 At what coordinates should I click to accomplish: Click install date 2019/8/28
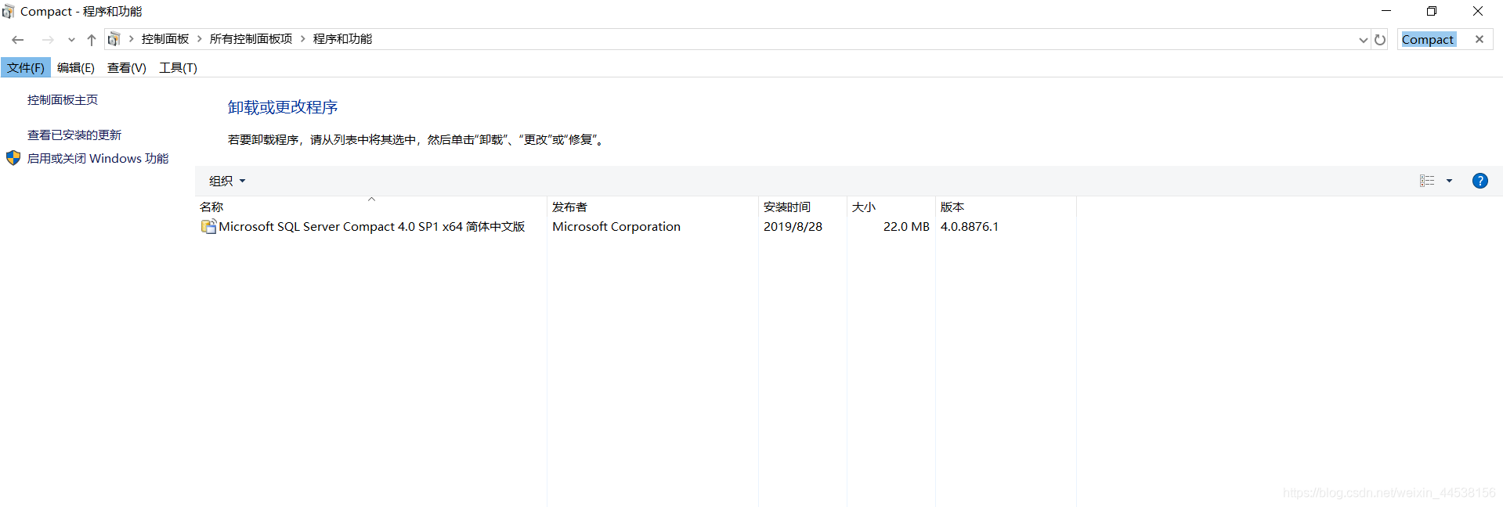pyautogui.click(x=793, y=227)
